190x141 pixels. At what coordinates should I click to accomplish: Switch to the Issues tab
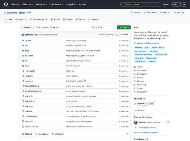(21, 20)
